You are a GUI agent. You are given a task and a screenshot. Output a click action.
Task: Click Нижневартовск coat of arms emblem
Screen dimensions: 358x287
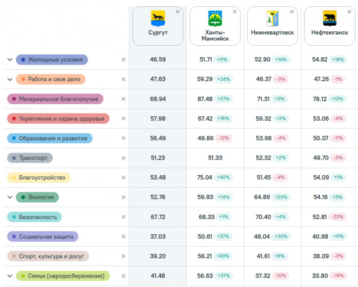click(x=273, y=18)
